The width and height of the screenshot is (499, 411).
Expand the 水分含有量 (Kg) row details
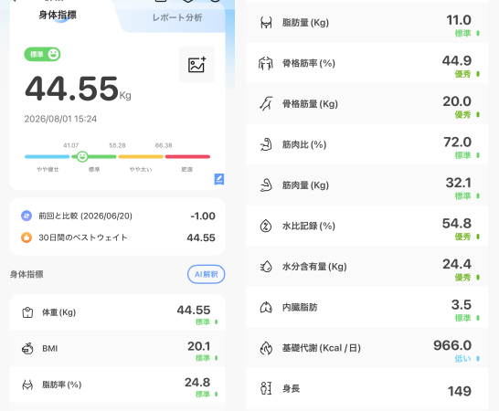[366, 267]
